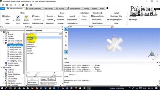Open Task View on taskbar
The height and width of the screenshot is (90, 160).
click(x=10, y=88)
